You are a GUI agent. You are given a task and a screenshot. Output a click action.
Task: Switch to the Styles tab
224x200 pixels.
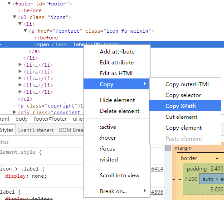pyautogui.click(x=7, y=130)
